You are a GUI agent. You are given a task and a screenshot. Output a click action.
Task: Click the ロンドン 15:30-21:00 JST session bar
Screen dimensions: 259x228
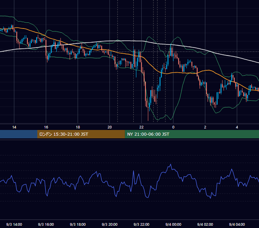point(81,134)
